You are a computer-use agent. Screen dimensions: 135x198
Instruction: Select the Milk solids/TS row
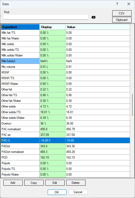(x=65, y=50)
